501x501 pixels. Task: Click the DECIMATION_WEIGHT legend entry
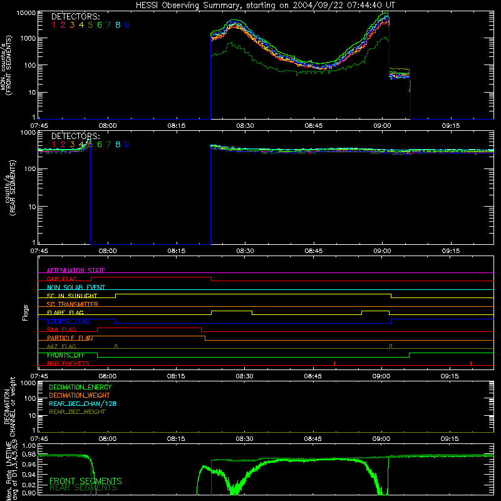(80, 395)
